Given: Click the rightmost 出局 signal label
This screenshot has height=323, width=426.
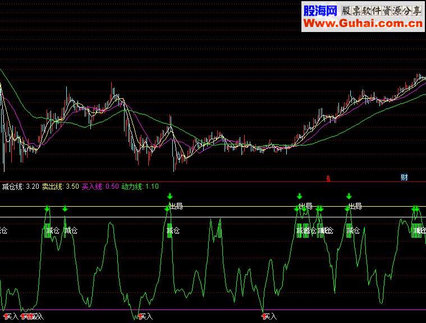Looking at the screenshot, I should pos(355,206).
